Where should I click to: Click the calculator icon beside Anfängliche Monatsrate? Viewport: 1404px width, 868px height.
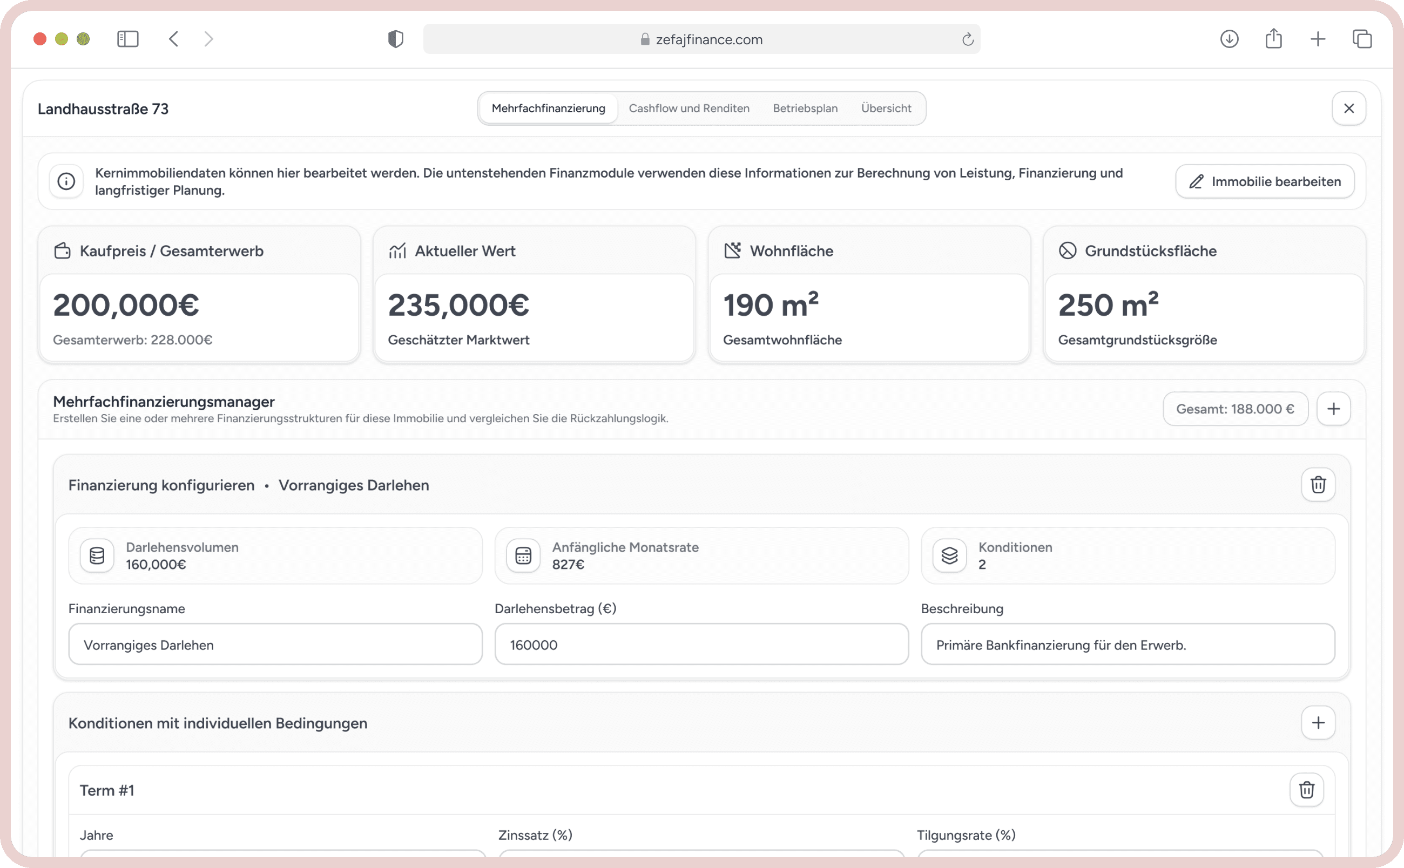(x=523, y=555)
